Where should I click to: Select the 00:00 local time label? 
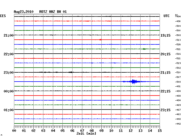9,91
